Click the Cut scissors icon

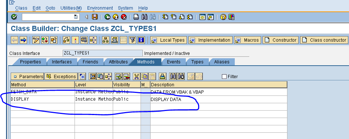(136, 76)
